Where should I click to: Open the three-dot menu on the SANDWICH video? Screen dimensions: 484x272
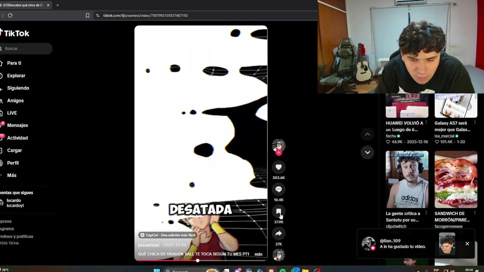pyautogui.click(x=475, y=213)
